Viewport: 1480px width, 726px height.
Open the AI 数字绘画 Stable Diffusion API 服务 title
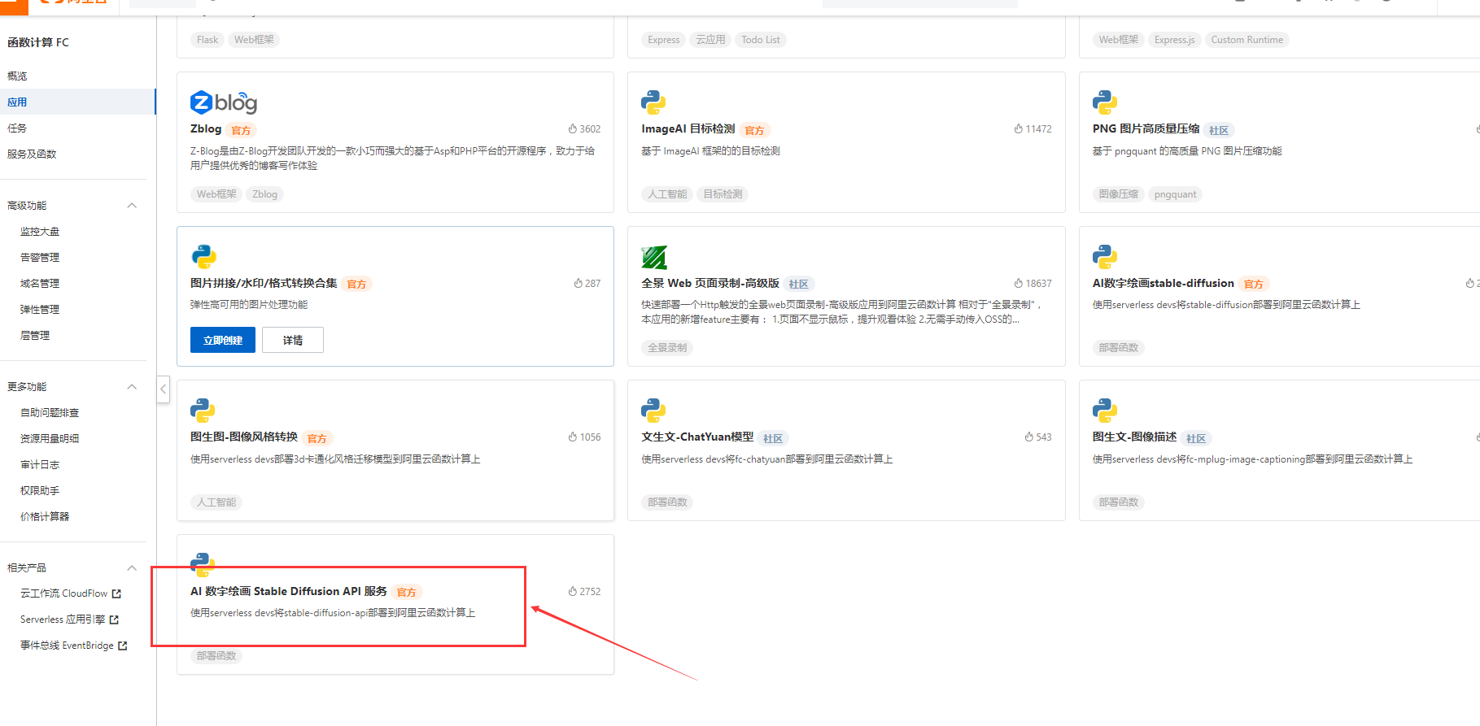coord(289,591)
